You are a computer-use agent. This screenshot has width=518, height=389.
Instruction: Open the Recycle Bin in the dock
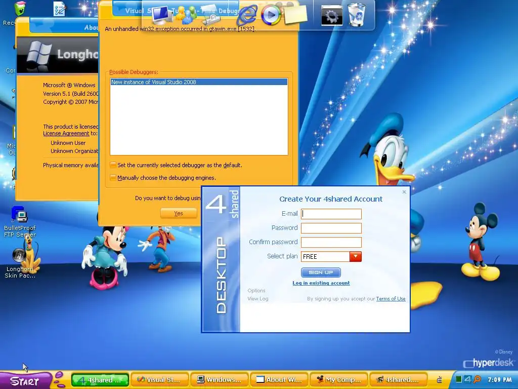(x=357, y=15)
